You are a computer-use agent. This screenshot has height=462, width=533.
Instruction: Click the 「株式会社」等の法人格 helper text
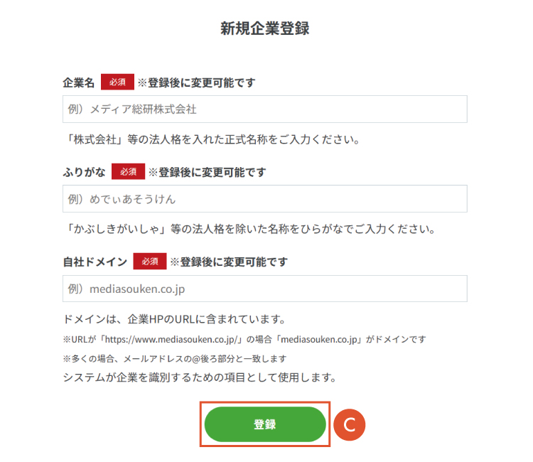210,139
